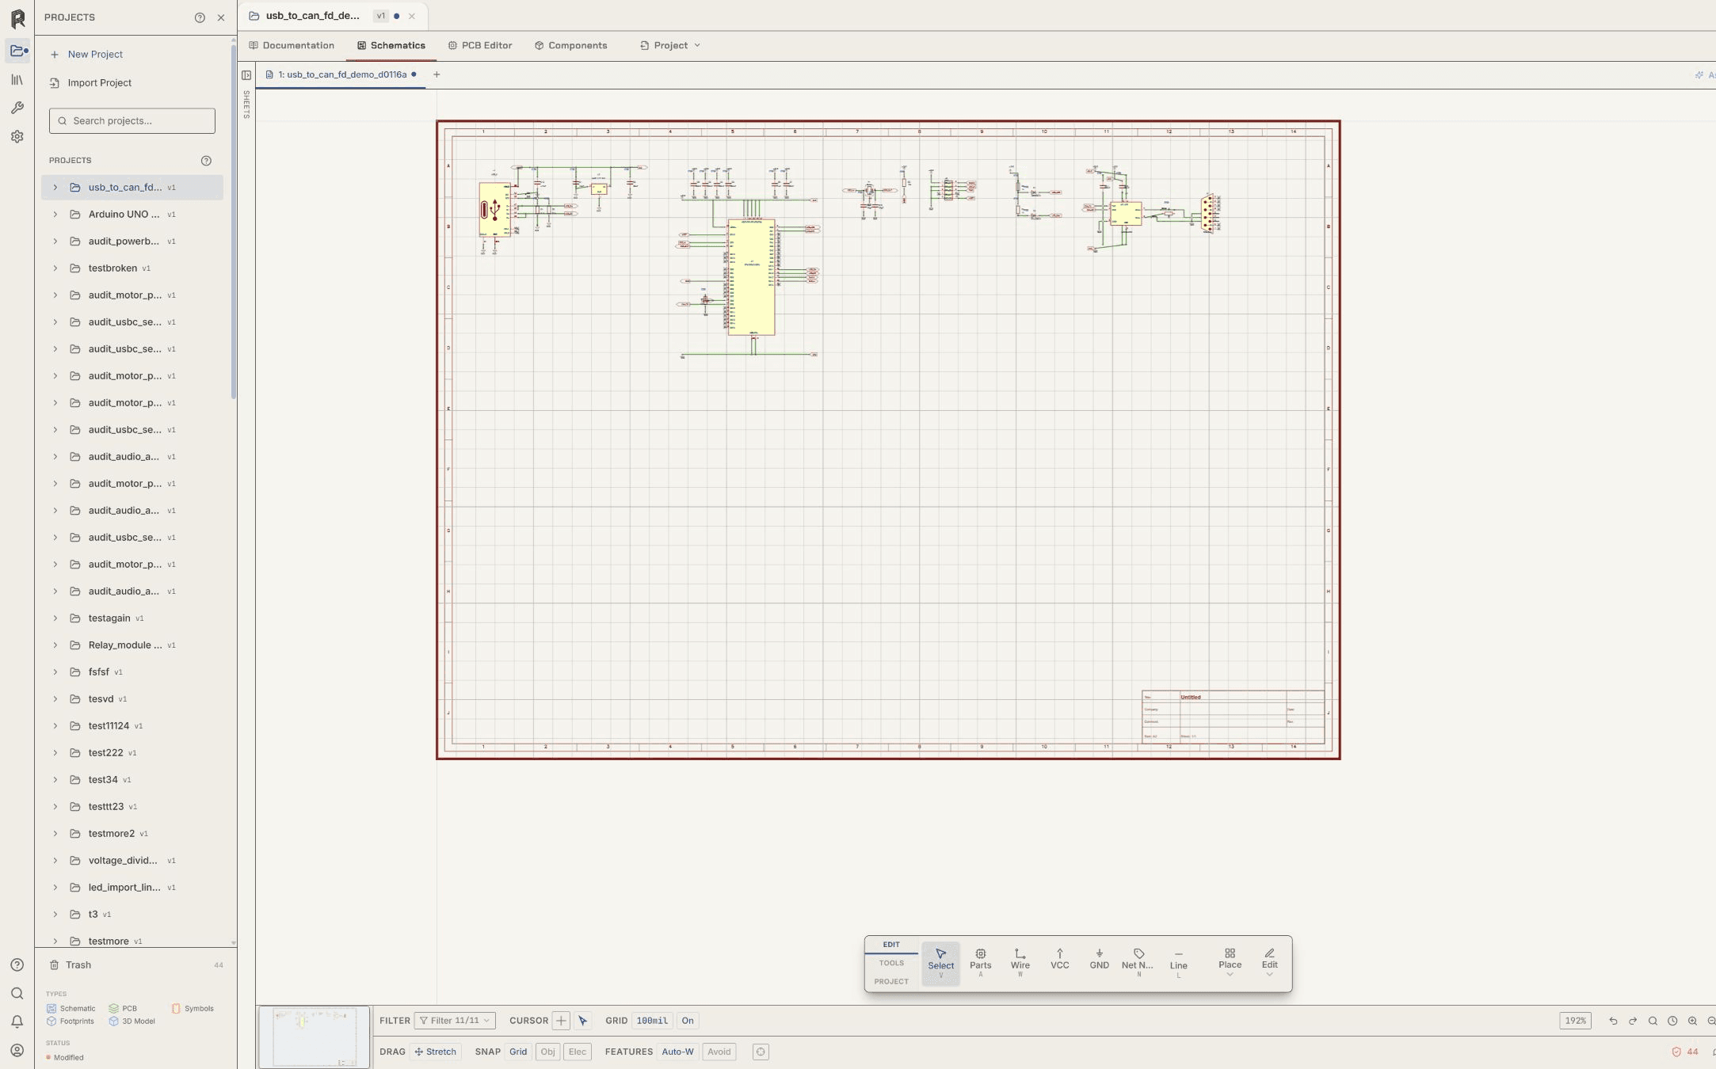
Task: Click the undo arrow
Action: 1613,1021
